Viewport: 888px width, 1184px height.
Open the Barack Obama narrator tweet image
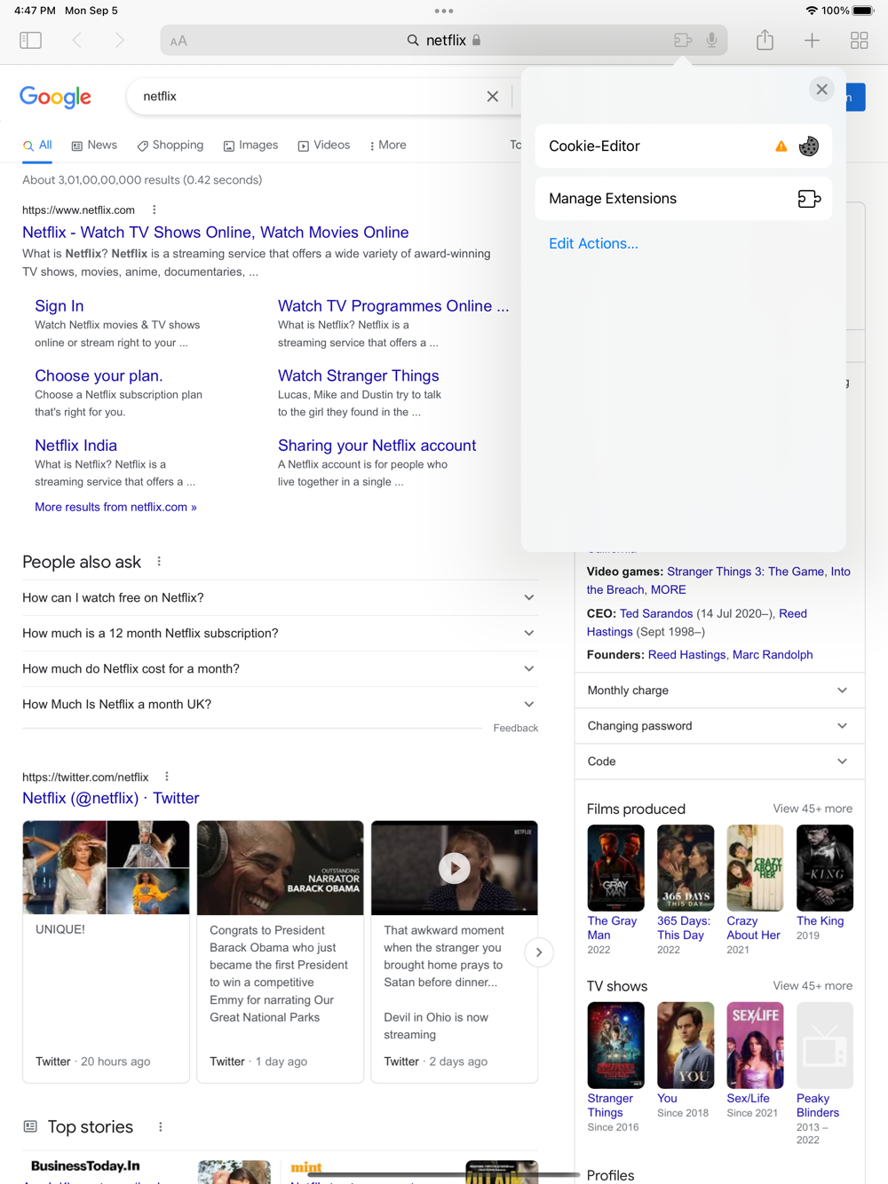click(x=280, y=868)
